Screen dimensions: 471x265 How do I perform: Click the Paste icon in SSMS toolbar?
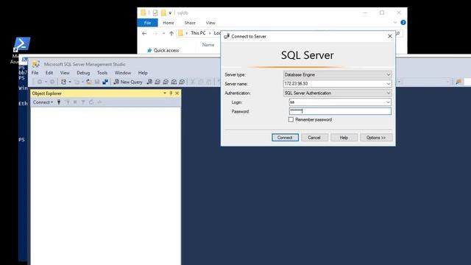(209, 82)
